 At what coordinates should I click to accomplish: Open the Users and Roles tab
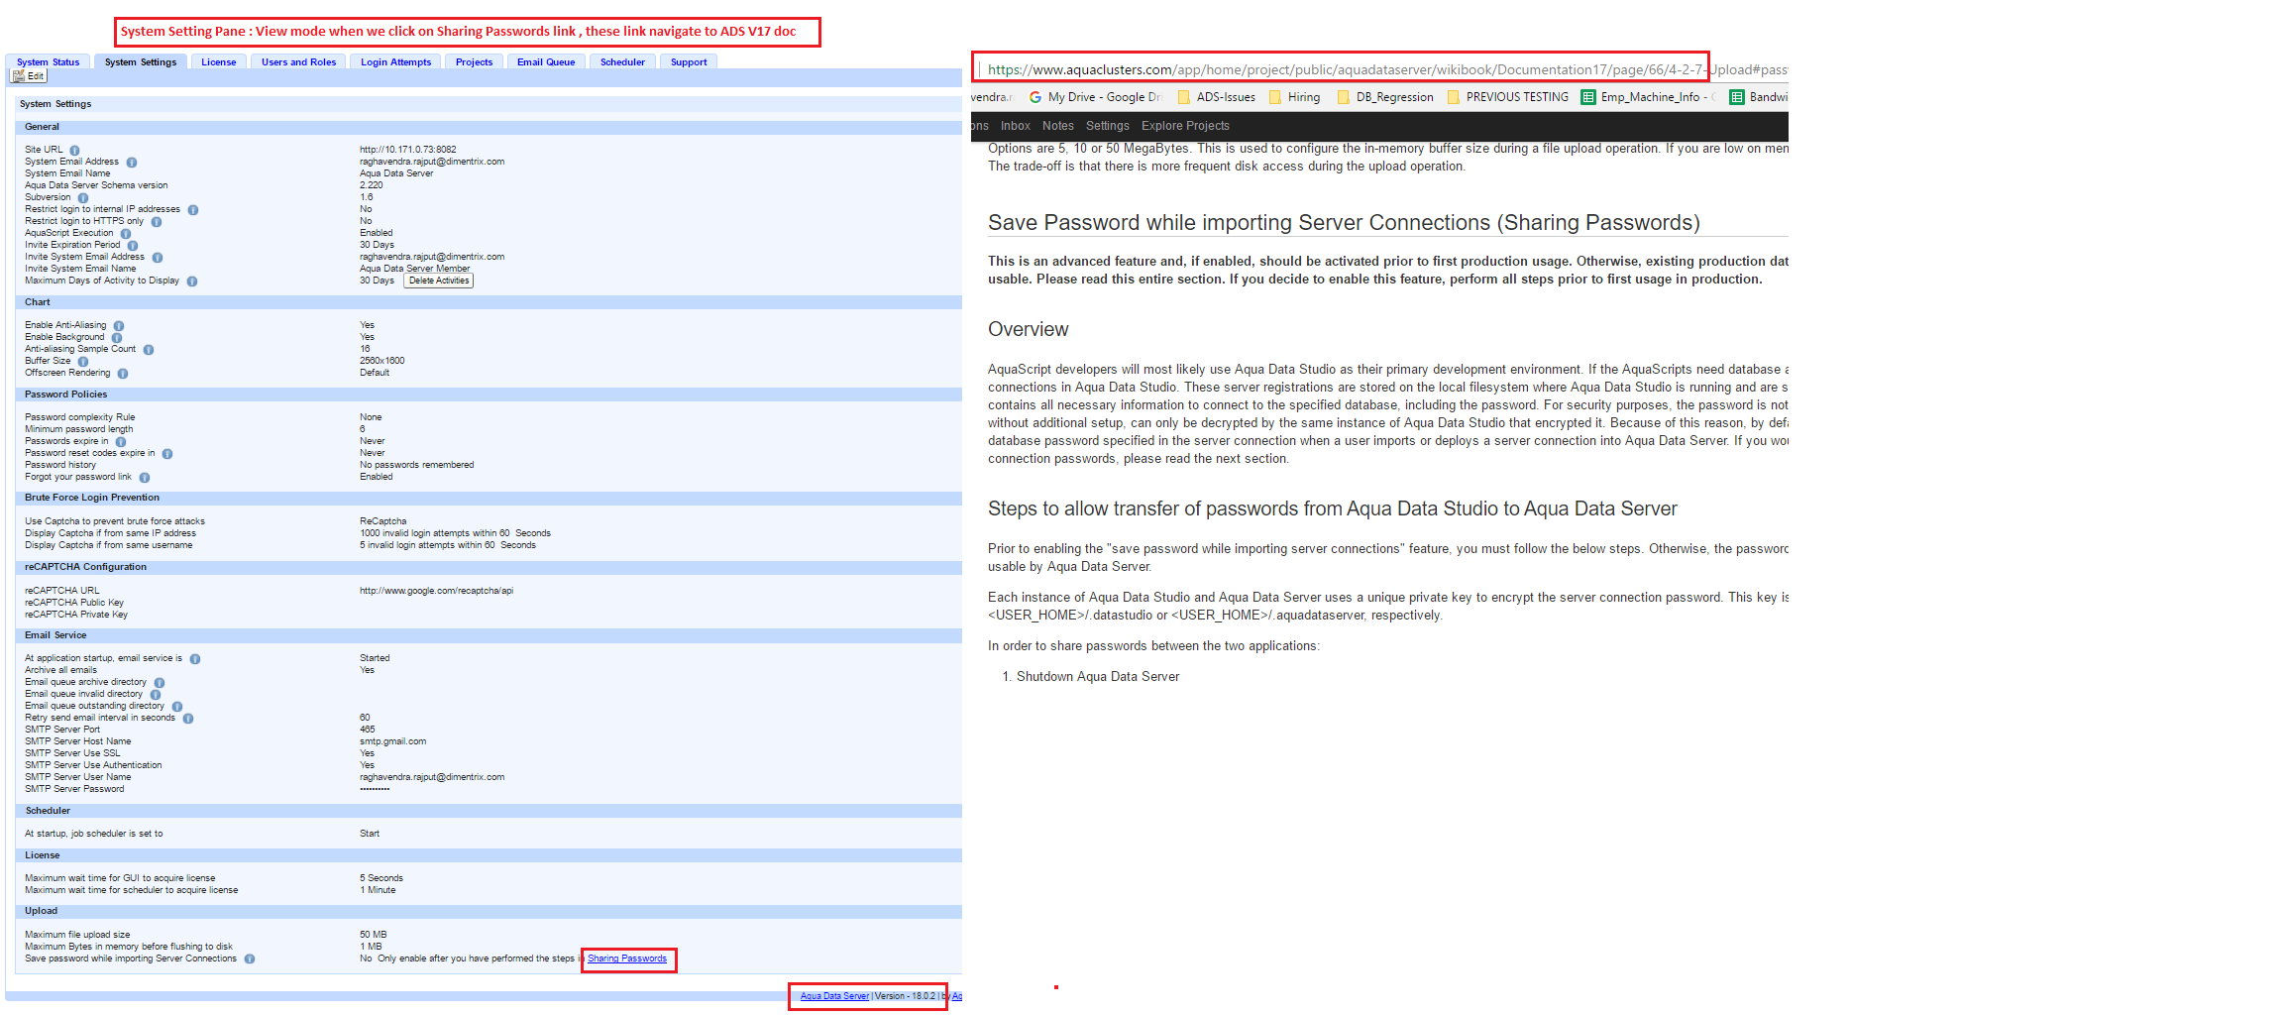coord(298,61)
